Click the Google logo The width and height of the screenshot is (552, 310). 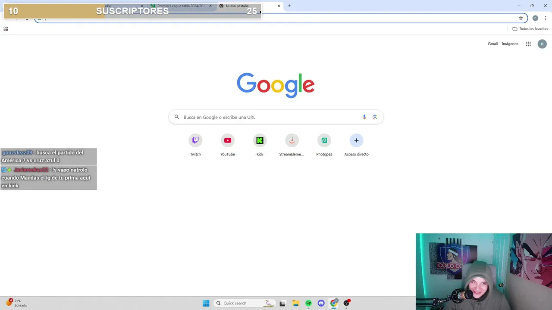click(276, 85)
